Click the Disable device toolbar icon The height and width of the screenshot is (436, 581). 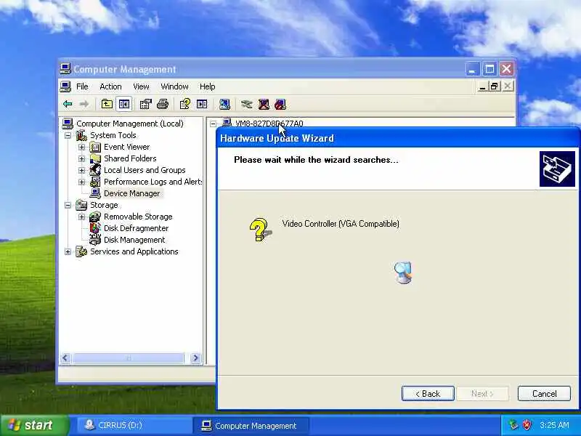(280, 104)
